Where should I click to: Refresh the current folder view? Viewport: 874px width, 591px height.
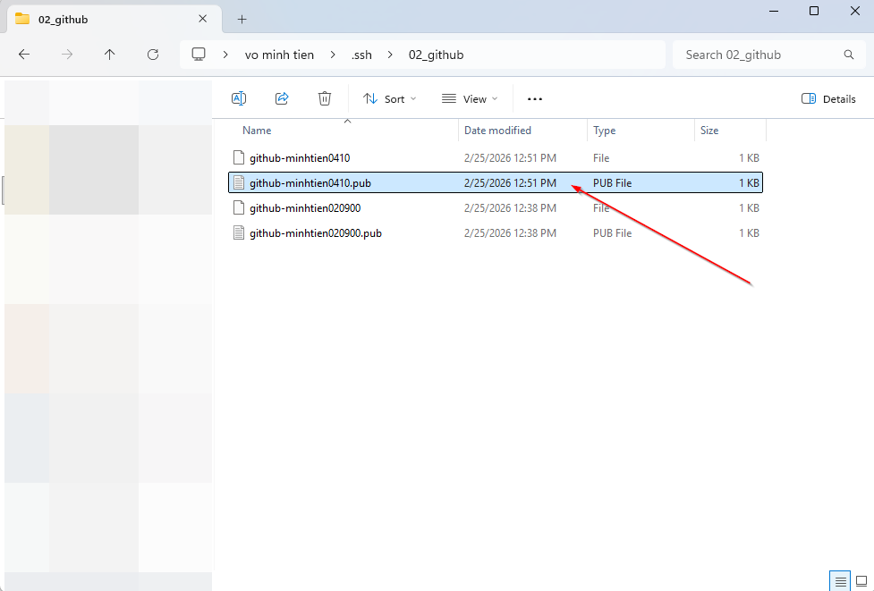coord(153,55)
